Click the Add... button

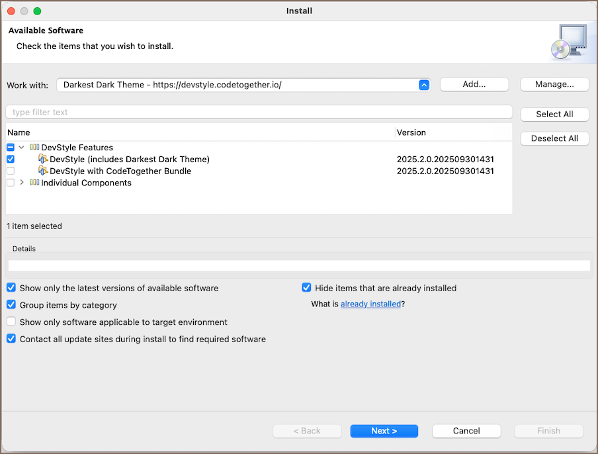point(474,85)
